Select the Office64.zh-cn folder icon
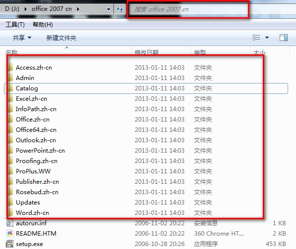 point(10,129)
